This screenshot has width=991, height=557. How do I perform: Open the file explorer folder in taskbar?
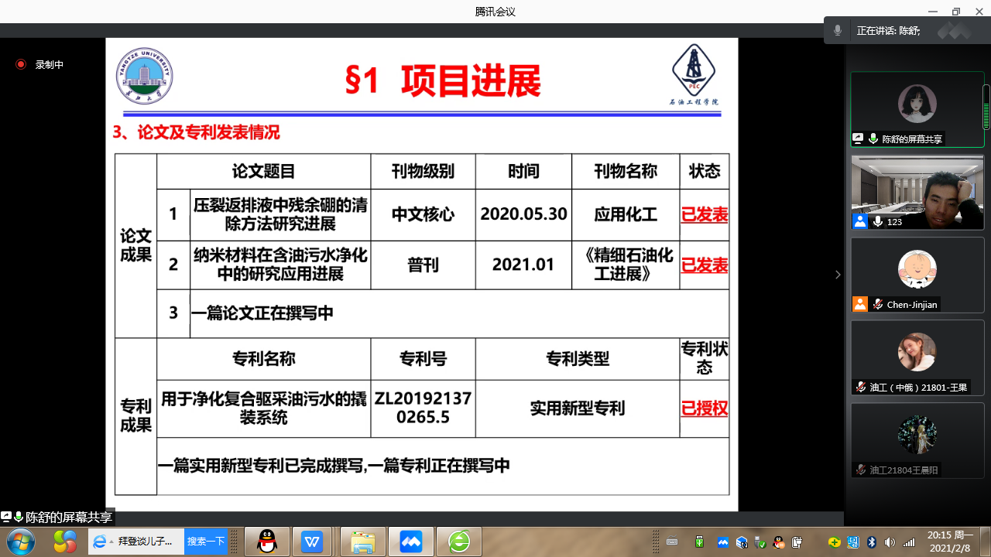pos(362,542)
